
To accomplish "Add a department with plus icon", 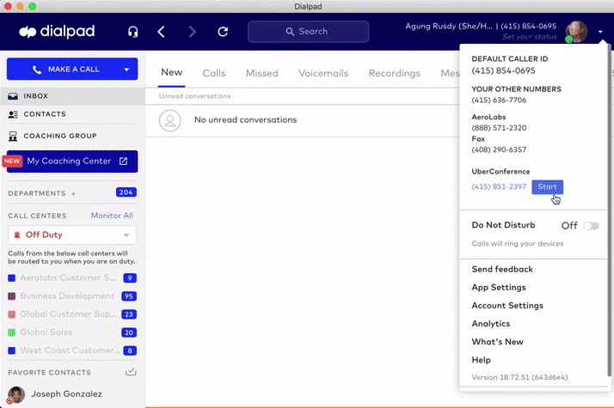I will (73, 193).
